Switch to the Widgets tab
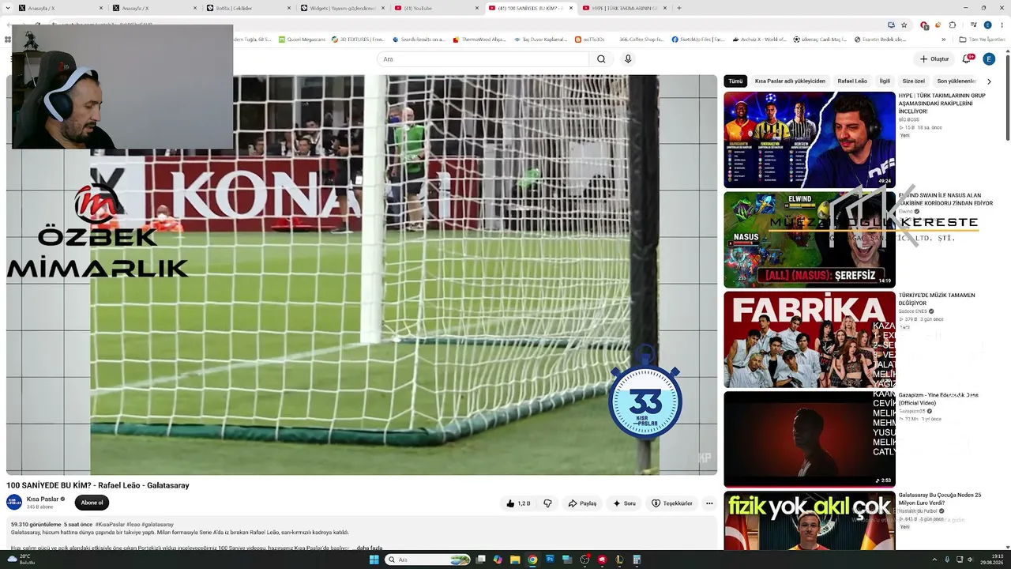 pyautogui.click(x=342, y=8)
